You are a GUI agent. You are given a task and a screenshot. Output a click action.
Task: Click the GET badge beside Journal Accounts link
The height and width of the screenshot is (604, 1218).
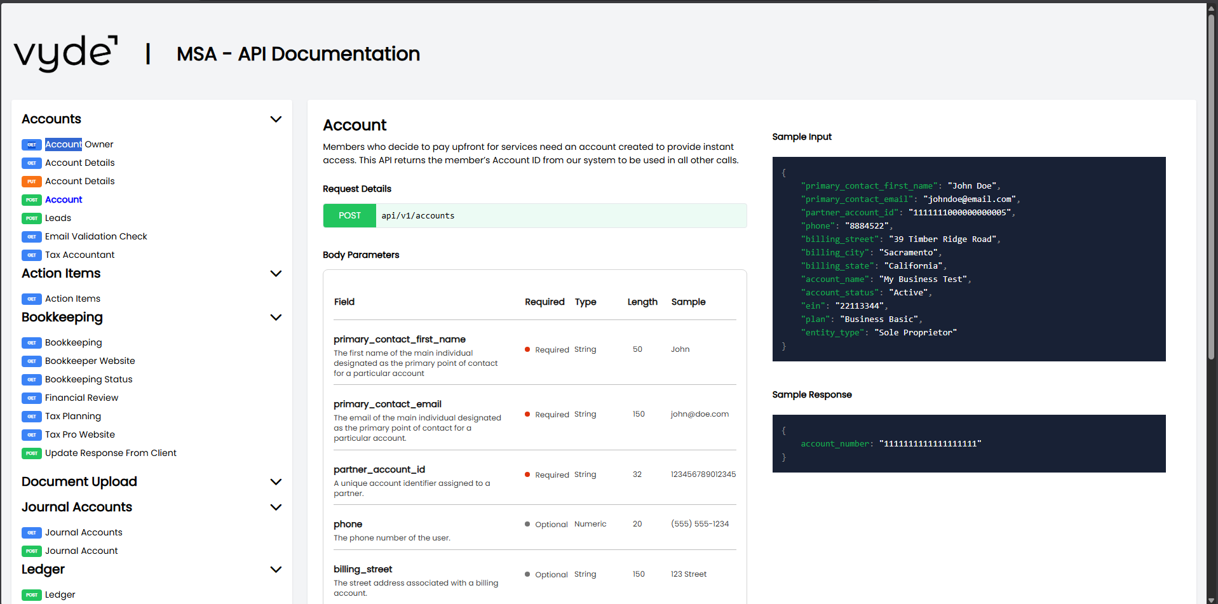pyautogui.click(x=32, y=533)
